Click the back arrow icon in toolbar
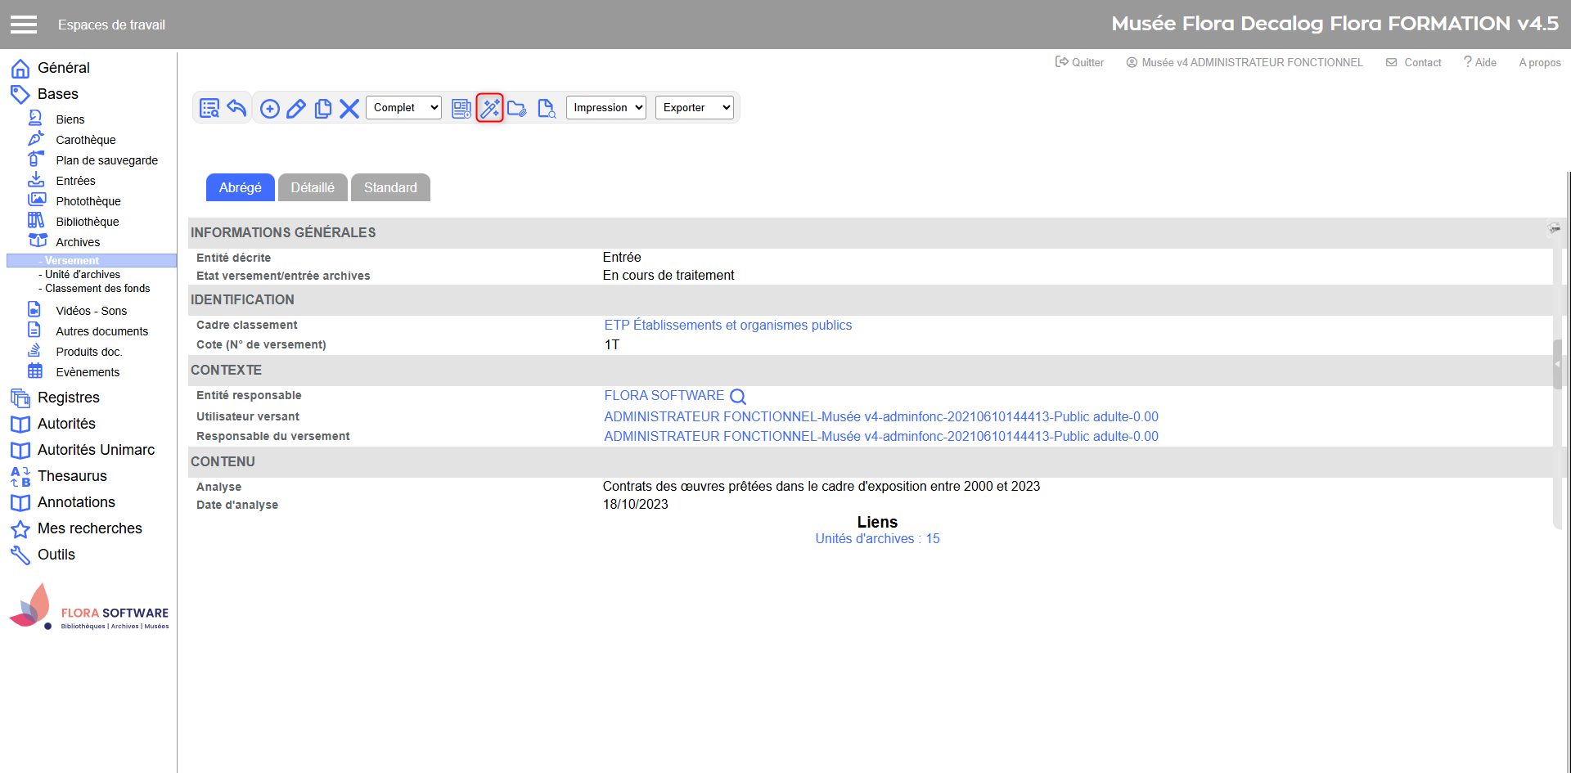The image size is (1571, 773). pos(237,108)
